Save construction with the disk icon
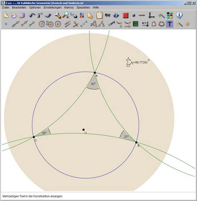Viewport: 197px width, 201px height. point(22,15)
